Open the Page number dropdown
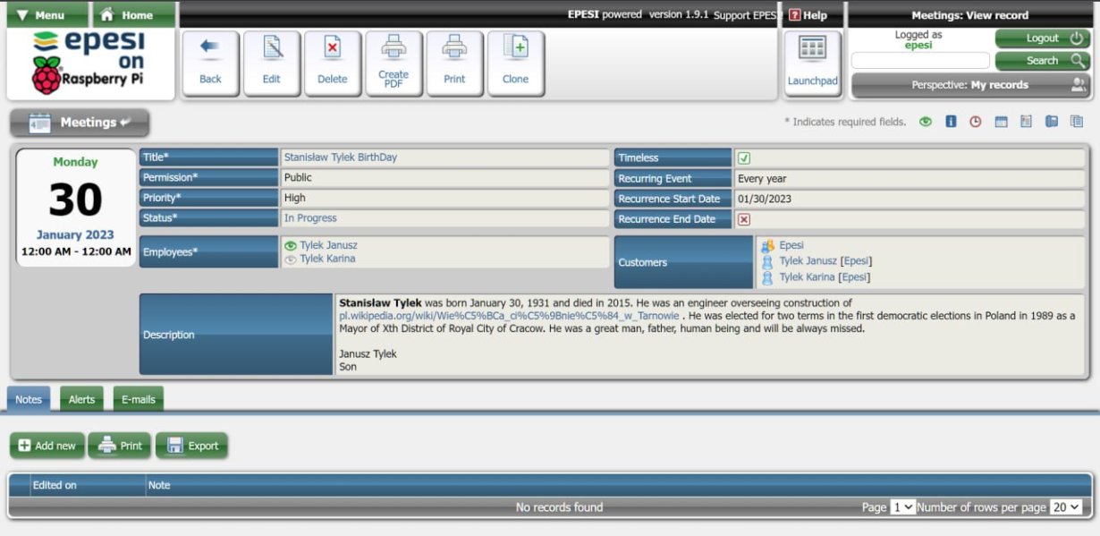Screen dimensions: 1100x536 pos(902,507)
